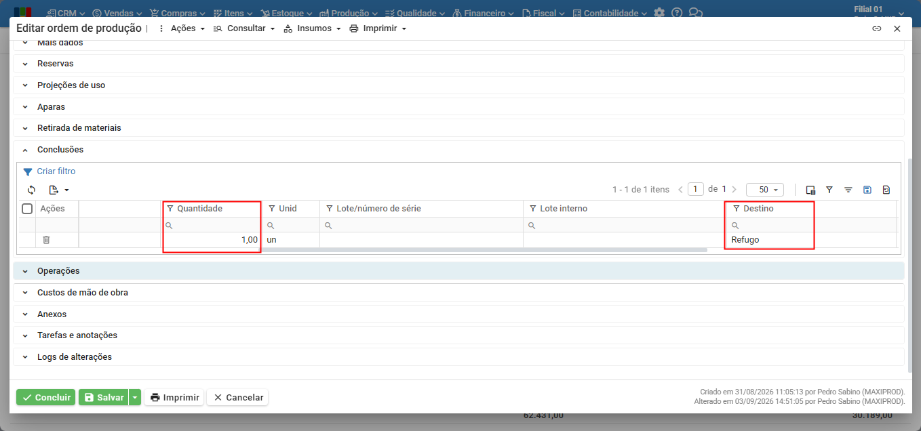Open the export file icon dropdown
921x431 pixels.
[59, 190]
